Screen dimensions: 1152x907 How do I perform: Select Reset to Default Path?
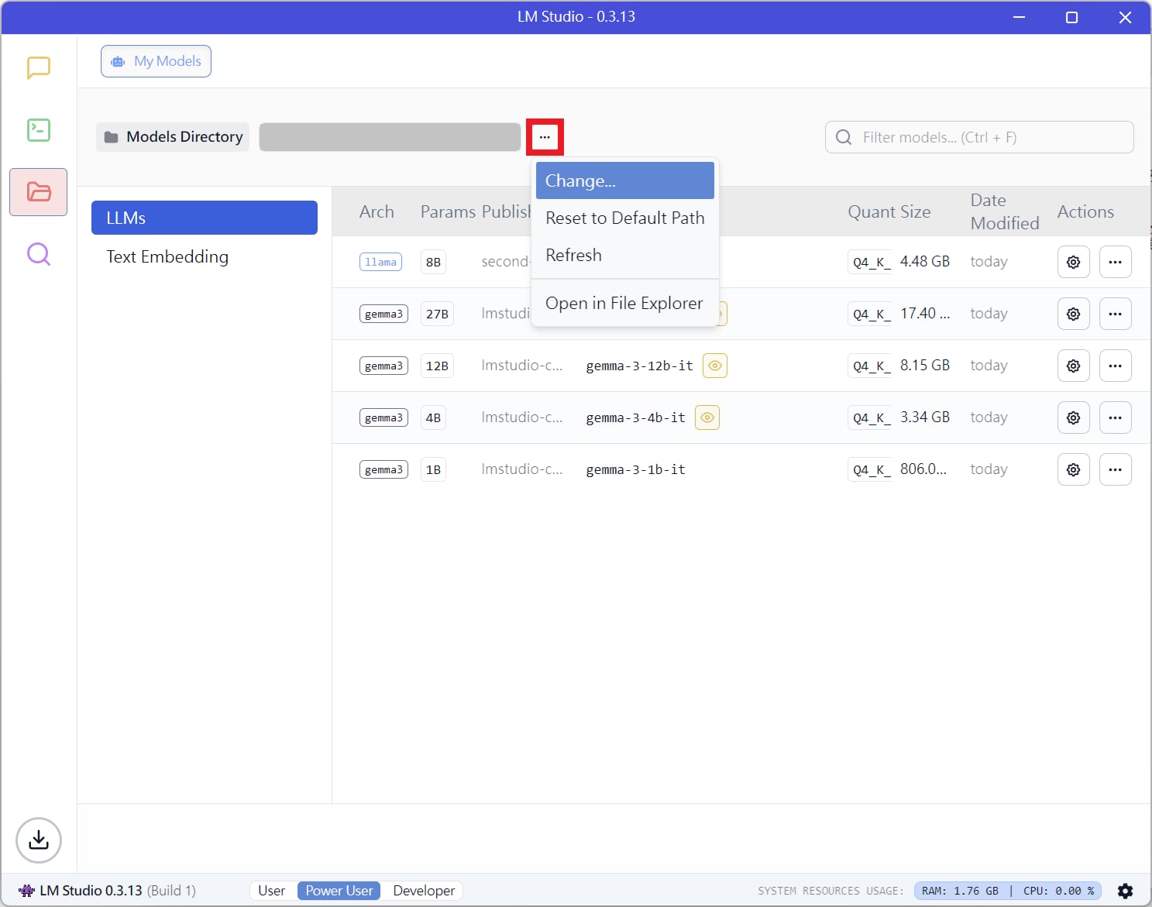[x=625, y=218]
